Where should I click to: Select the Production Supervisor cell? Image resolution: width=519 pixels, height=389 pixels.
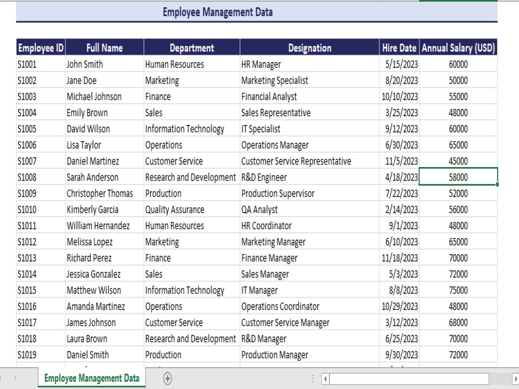(x=309, y=193)
